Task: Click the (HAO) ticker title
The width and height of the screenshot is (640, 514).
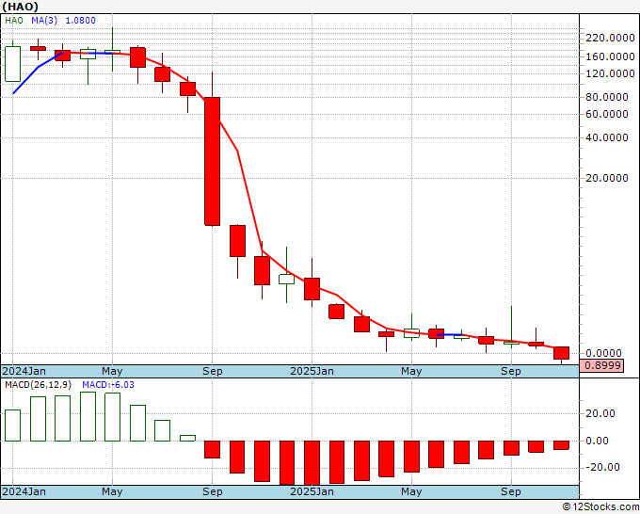Action: 21,7
